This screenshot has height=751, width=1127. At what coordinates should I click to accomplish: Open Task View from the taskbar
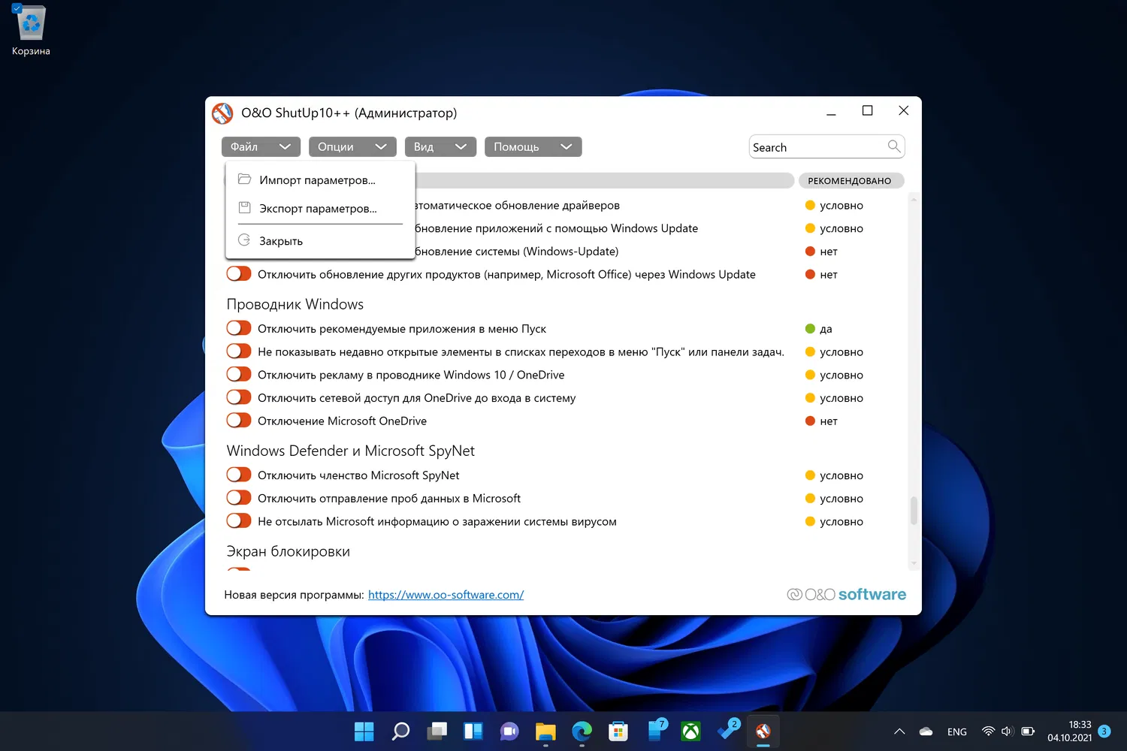(437, 731)
